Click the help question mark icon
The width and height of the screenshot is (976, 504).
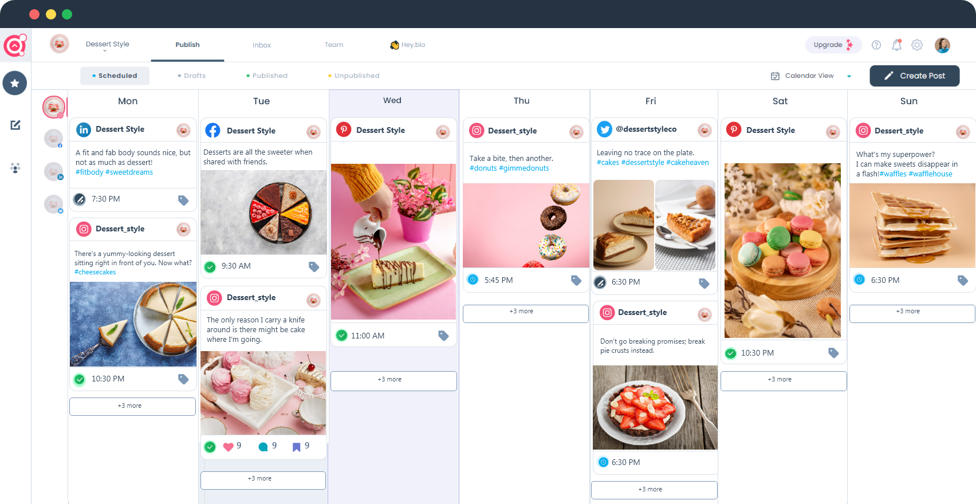(876, 45)
